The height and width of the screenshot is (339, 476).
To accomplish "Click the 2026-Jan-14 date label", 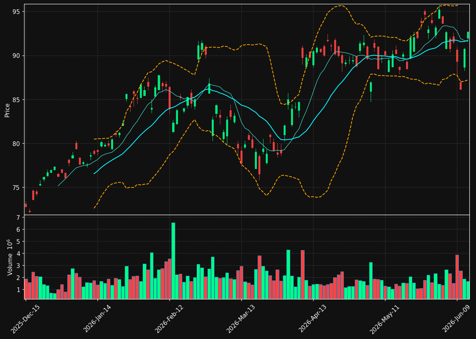I will click(x=98, y=319).
